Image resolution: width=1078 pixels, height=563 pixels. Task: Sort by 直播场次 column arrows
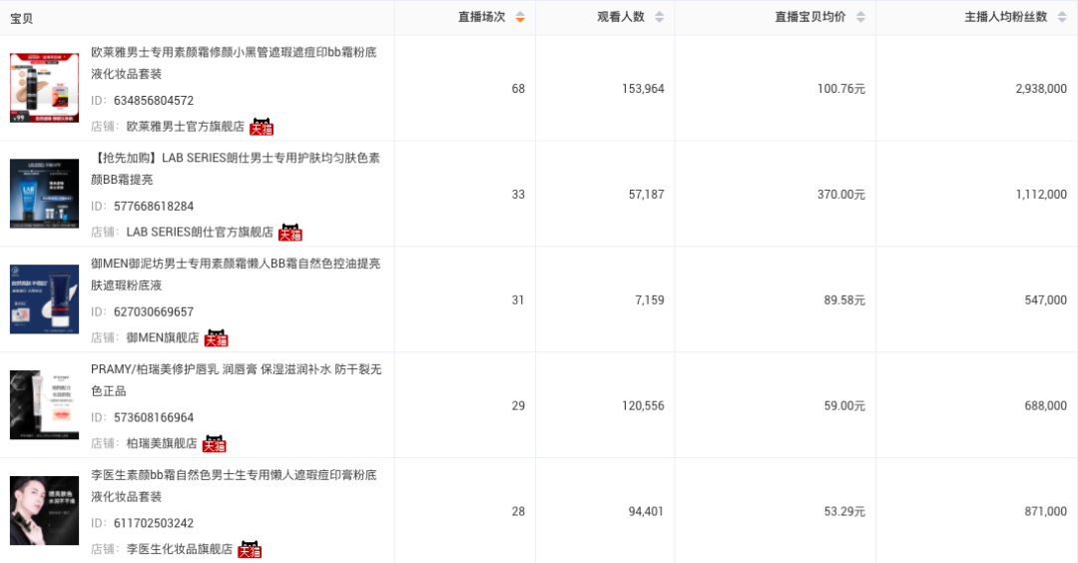pyautogui.click(x=520, y=17)
